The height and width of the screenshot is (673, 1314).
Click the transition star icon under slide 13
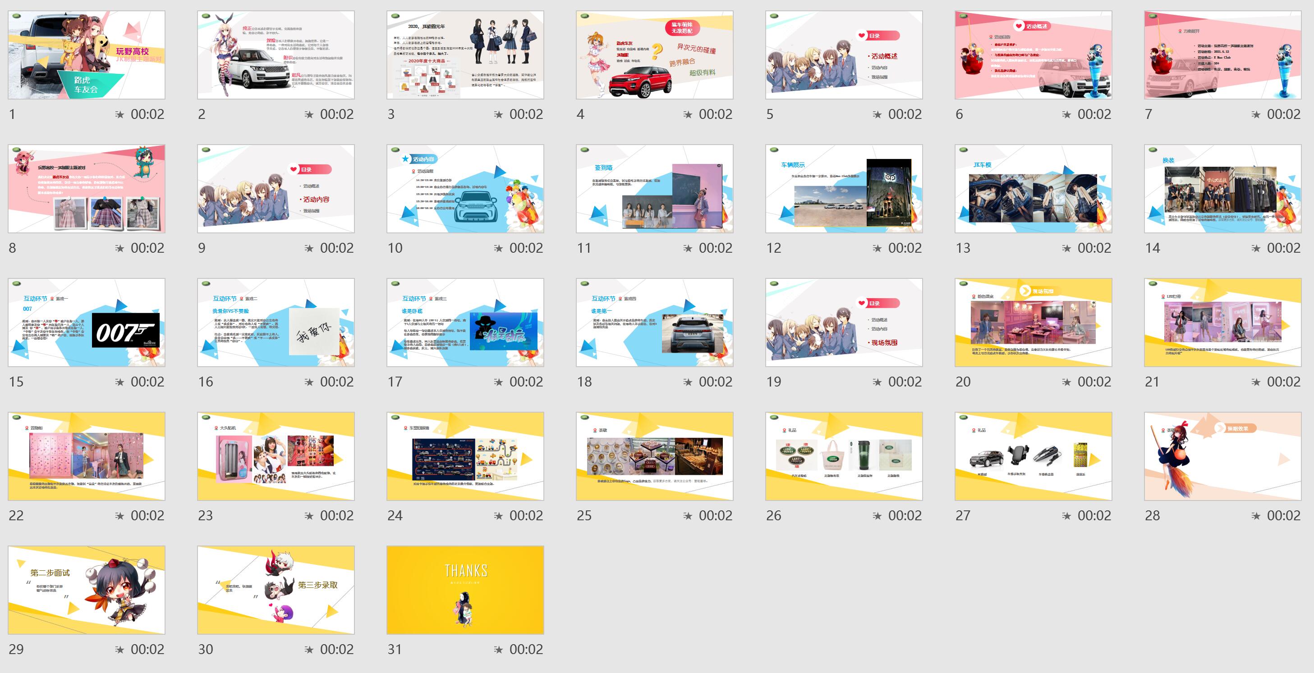tap(1066, 248)
